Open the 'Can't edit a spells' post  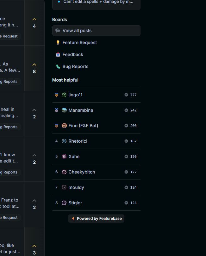tap(98, 2)
